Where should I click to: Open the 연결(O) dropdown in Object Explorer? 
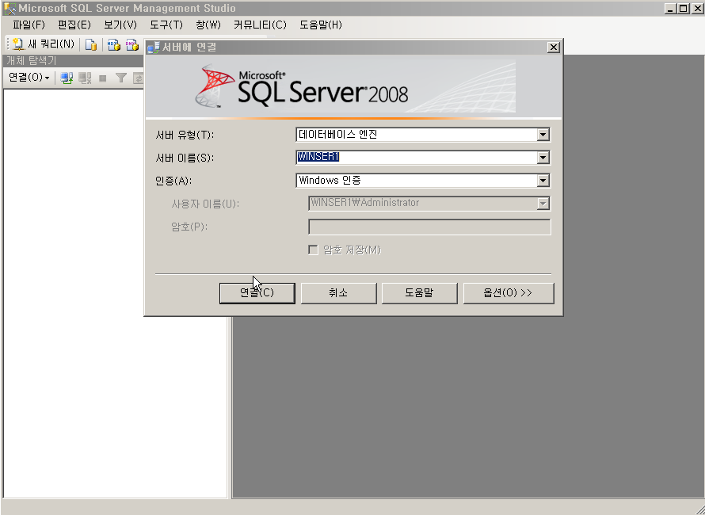pos(29,78)
